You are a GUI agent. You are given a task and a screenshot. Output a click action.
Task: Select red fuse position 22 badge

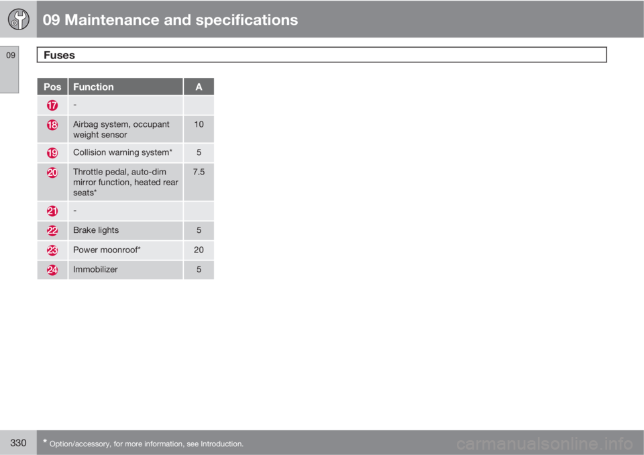click(x=52, y=231)
